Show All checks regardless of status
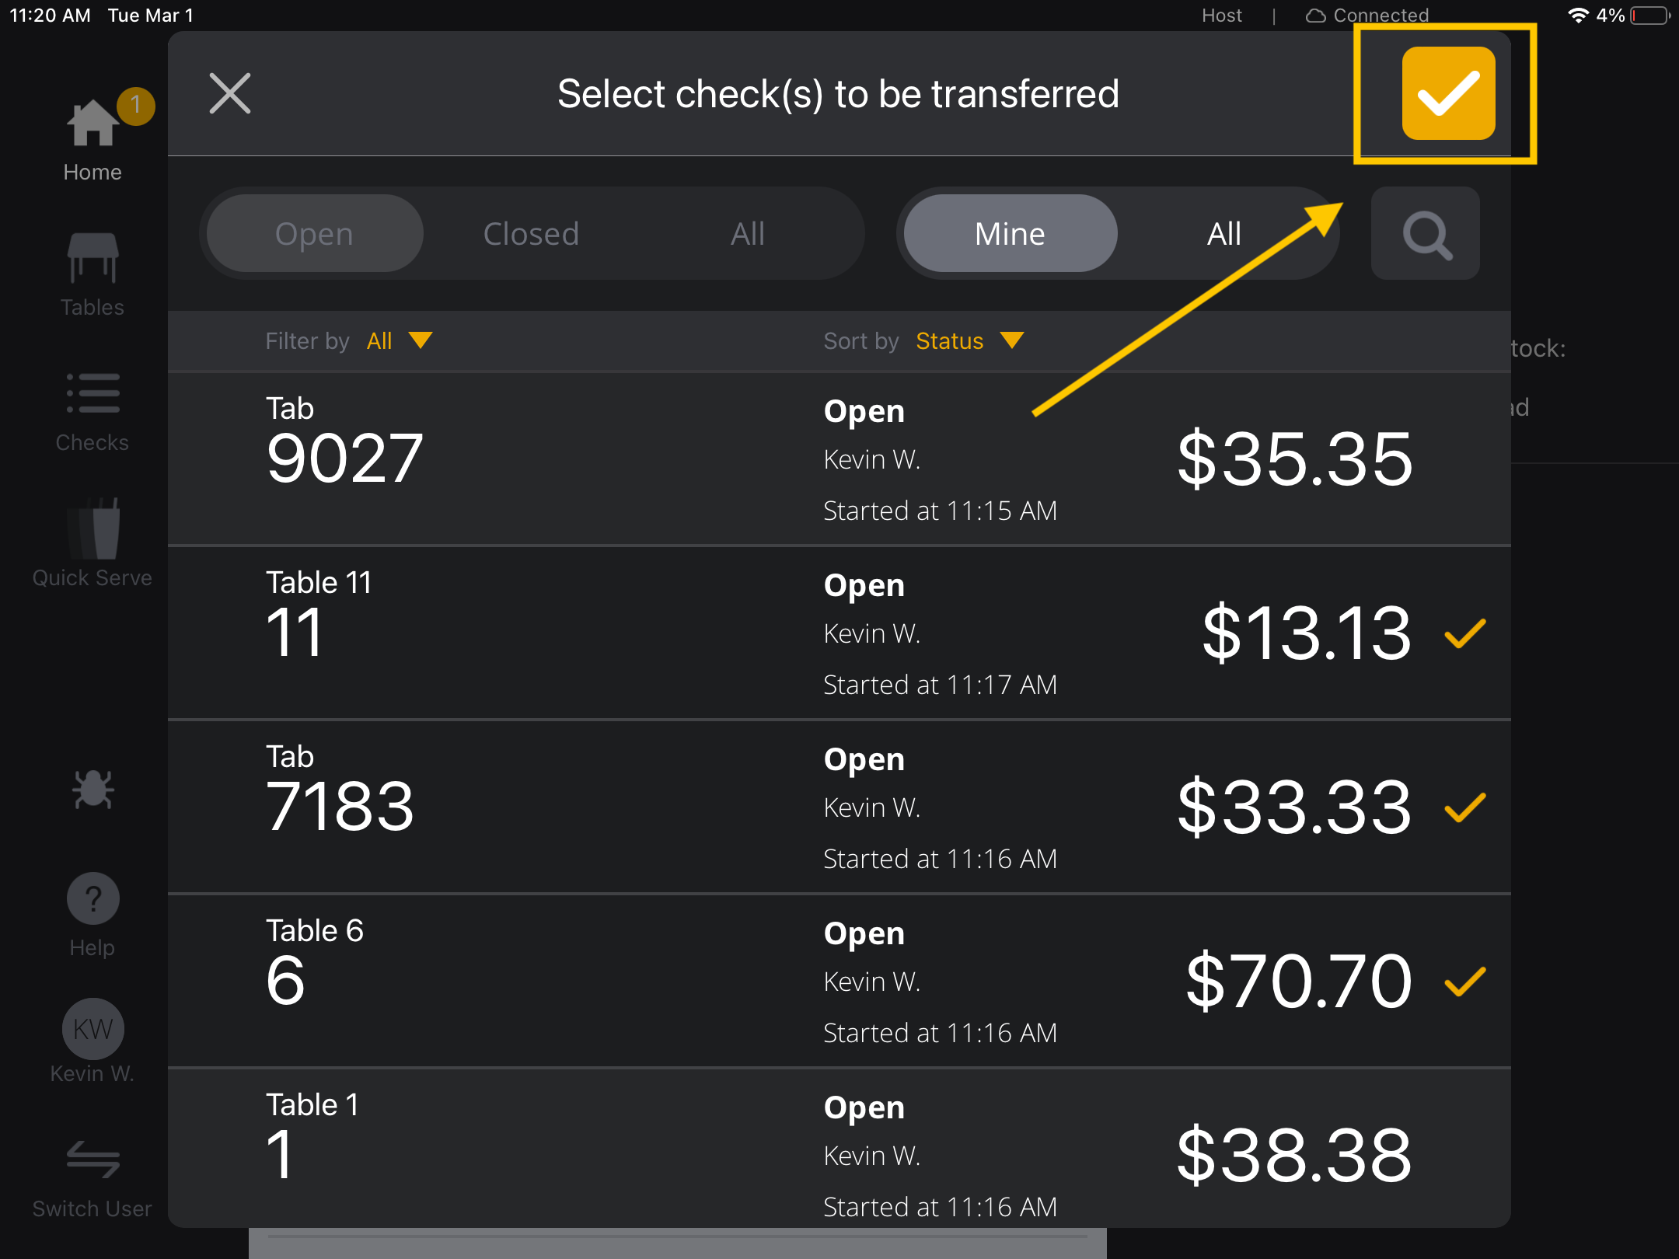This screenshot has height=1259, width=1679. [x=747, y=233]
